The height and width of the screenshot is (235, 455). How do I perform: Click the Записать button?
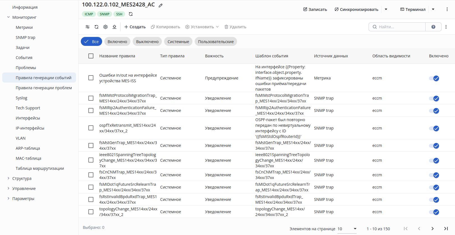click(x=315, y=9)
